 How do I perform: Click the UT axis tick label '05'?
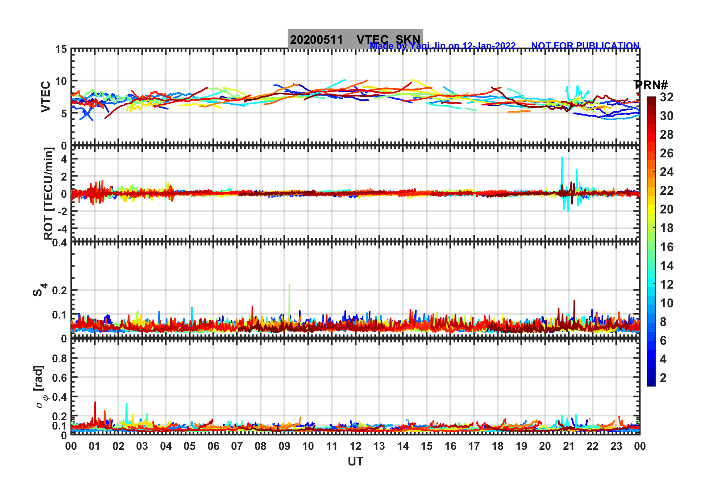pos(190,446)
